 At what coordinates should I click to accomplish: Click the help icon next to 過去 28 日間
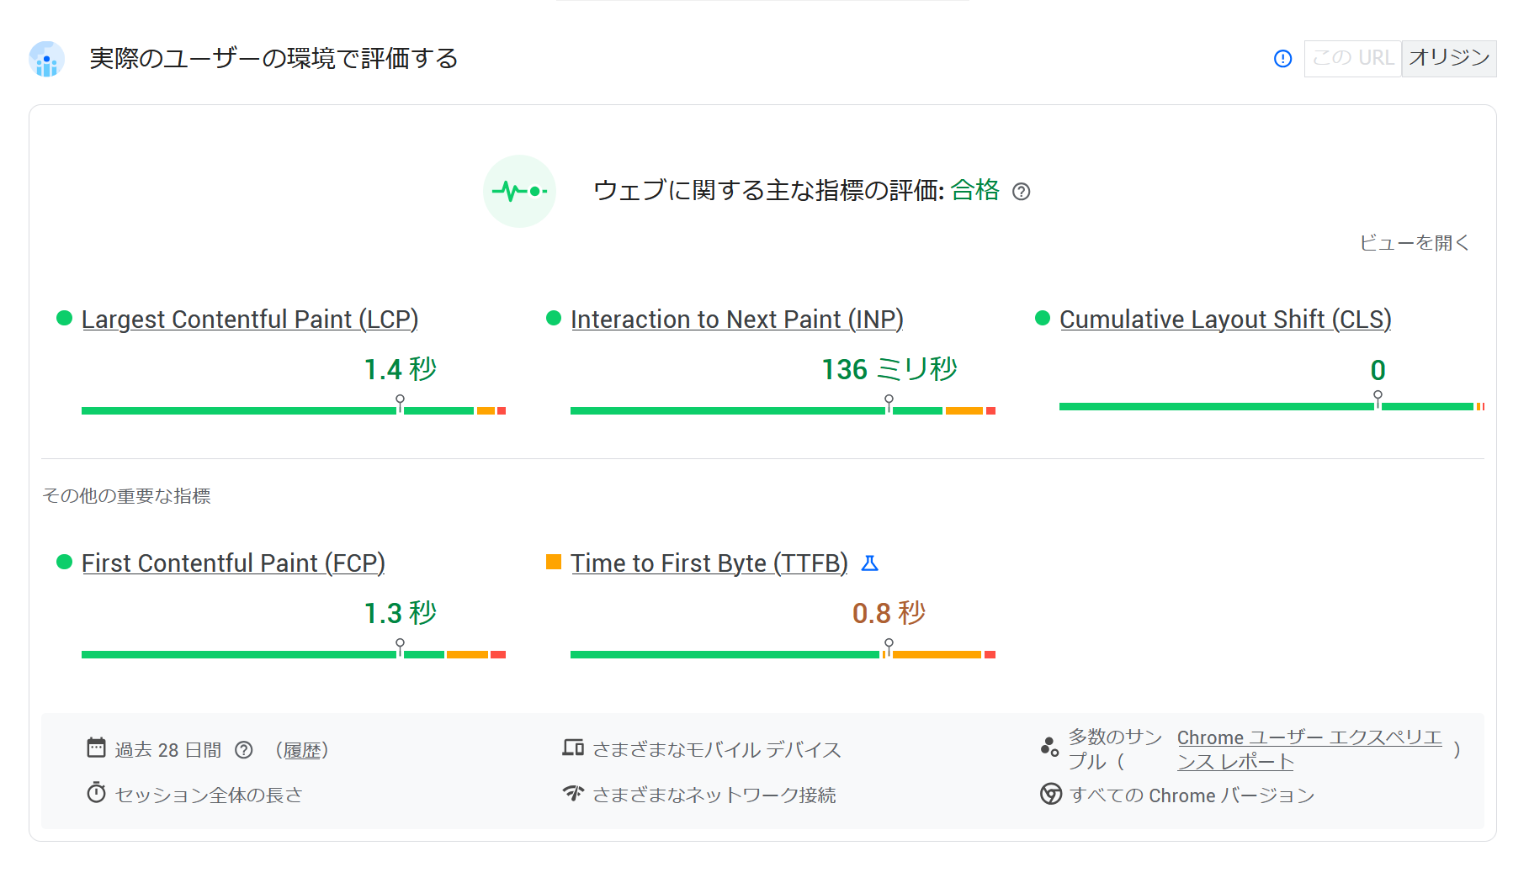click(244, 750)
